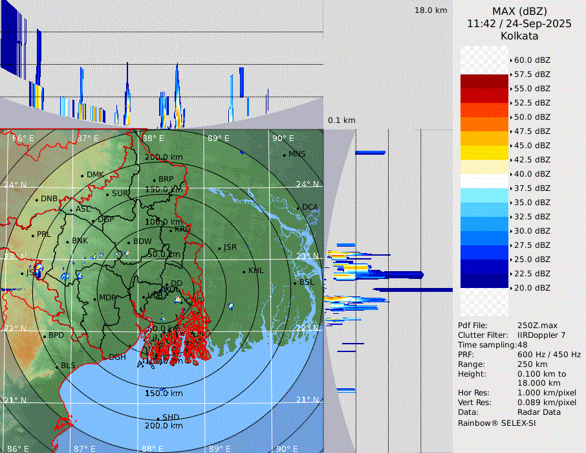Click the orange 50–52.5 dBZ legend swatch
This screenshot has height=453, width=586.
coord(484,110)
